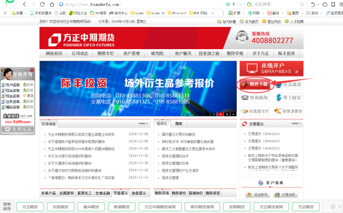Click MORE link in 公司动态 panel
The height and width of the screenshot is (213, 343).
pyautogui.click(x=143, y=124)
